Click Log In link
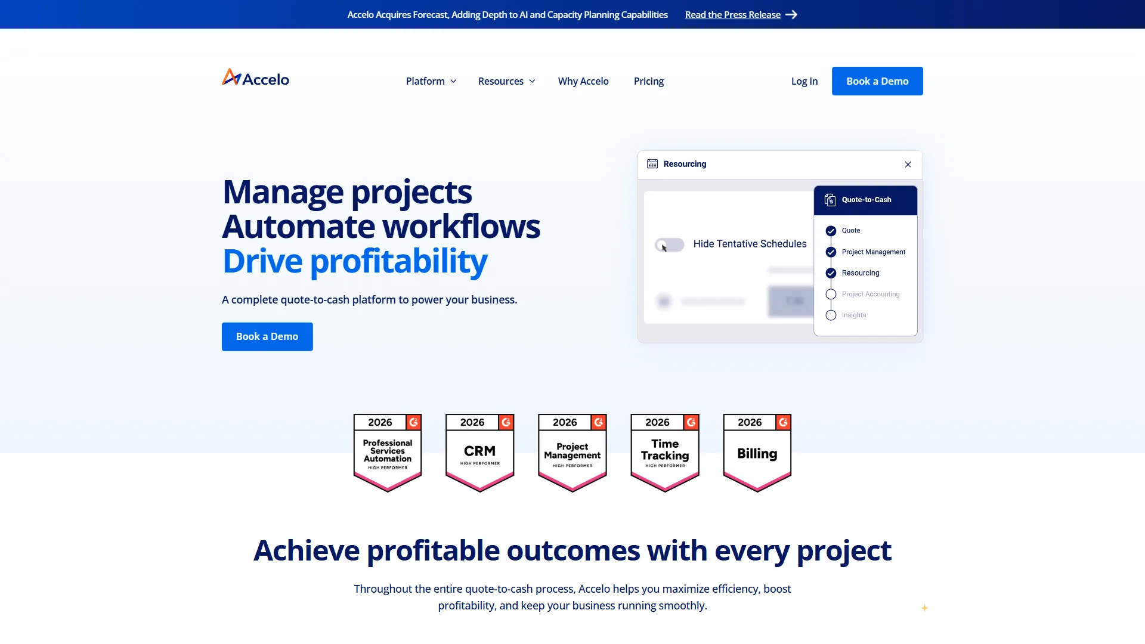The image size is (1145, 644). tap(804, 81)
